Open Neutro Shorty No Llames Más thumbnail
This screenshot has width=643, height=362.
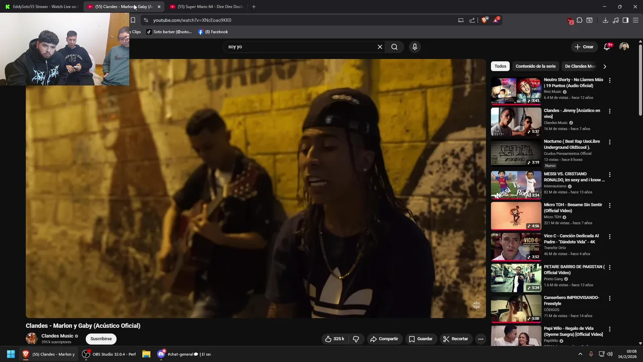pyautogui.click(x=516, y=90)
